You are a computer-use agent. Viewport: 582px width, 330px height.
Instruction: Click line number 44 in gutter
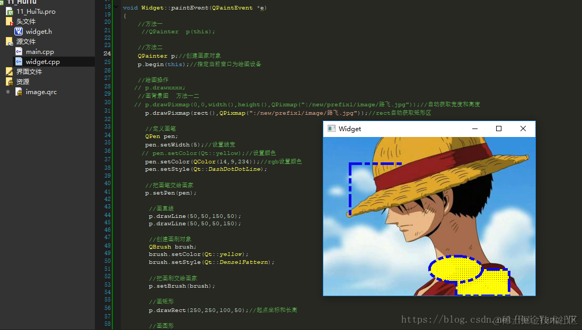pos(107,215)
